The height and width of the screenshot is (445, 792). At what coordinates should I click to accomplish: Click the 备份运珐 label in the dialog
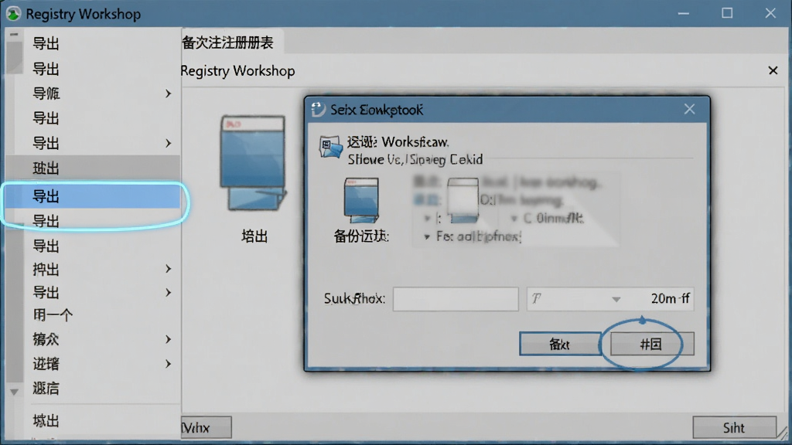click(x=361, y=236)
